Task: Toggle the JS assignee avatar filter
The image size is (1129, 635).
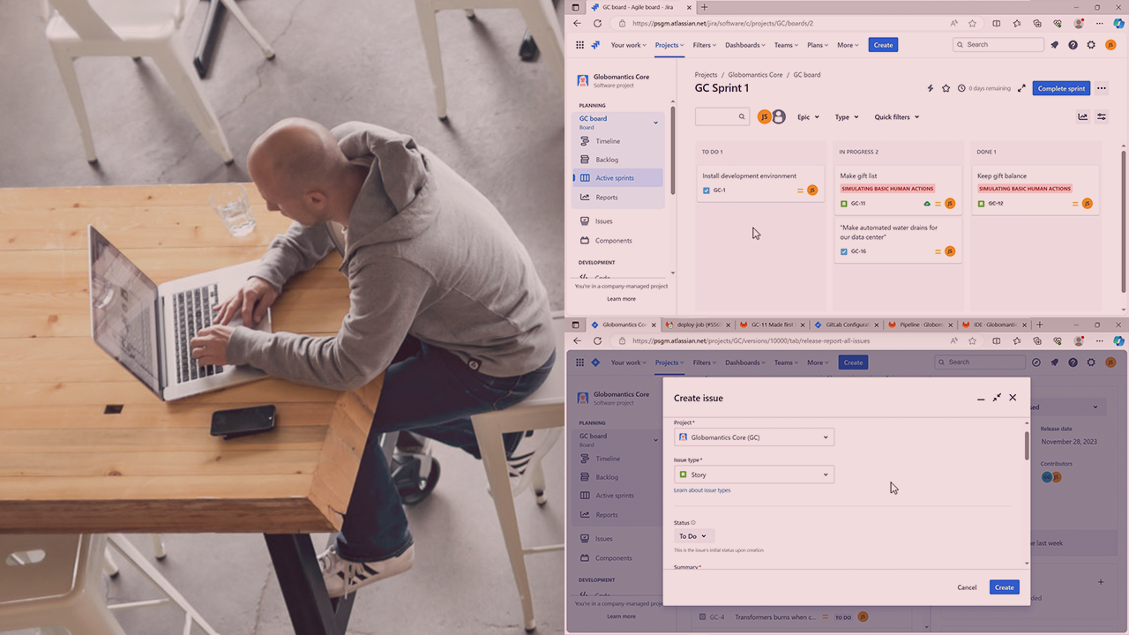Action: (x=765, y=116)
